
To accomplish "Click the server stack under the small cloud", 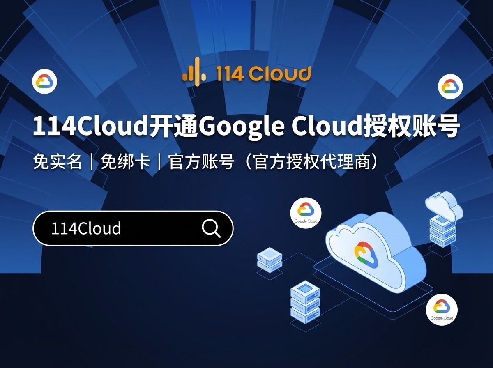I will [443, 230].
